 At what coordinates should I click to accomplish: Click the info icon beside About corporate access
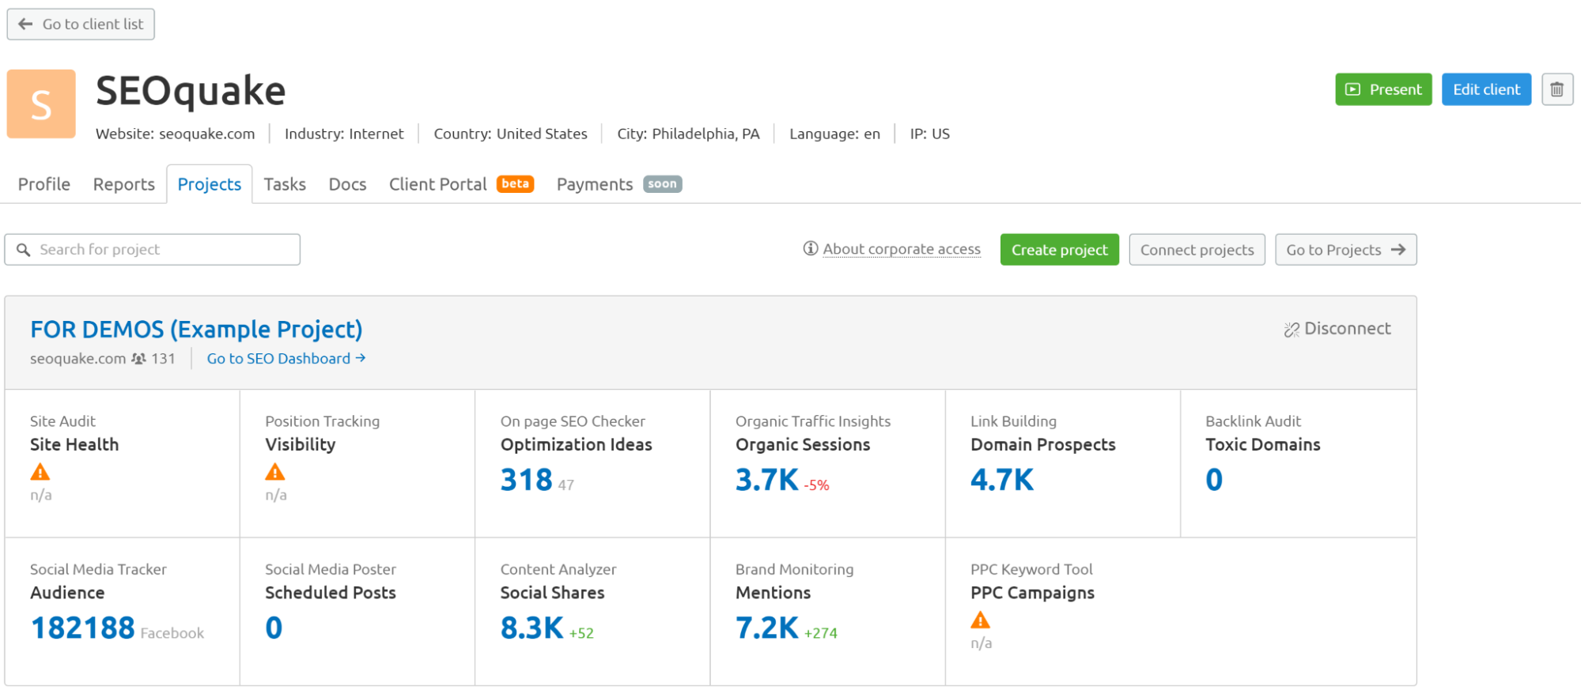tap(811, 248)
